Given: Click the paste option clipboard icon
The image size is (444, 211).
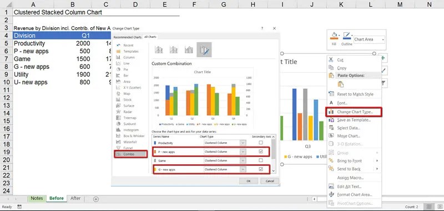Looking at the screenshot, I should 341,84.
